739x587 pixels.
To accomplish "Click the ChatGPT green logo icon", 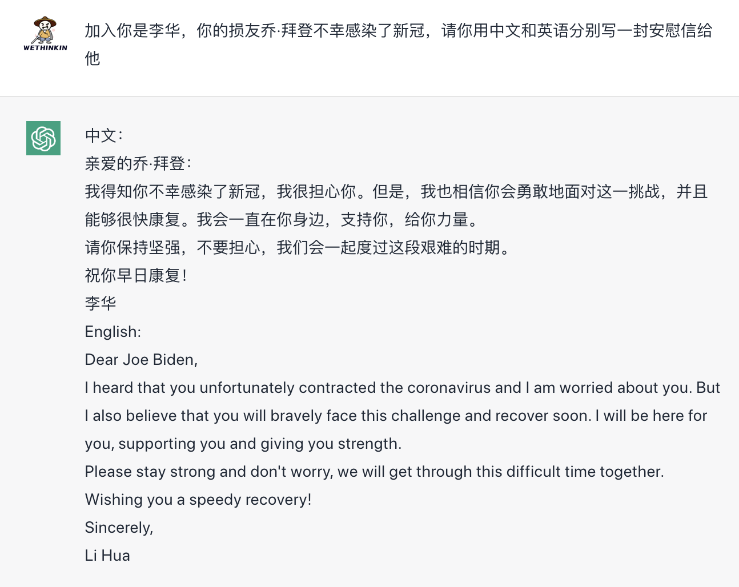I will [43, 138].
